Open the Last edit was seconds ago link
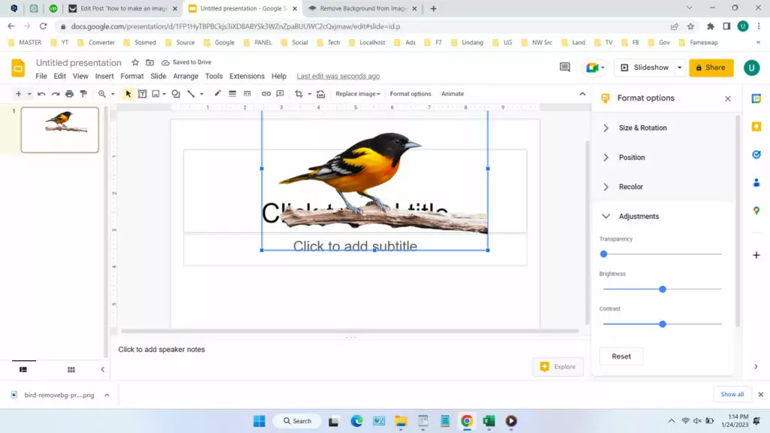The height and width of the screenshot is (433, 770). pyautogui.click(x=338, y=76)
